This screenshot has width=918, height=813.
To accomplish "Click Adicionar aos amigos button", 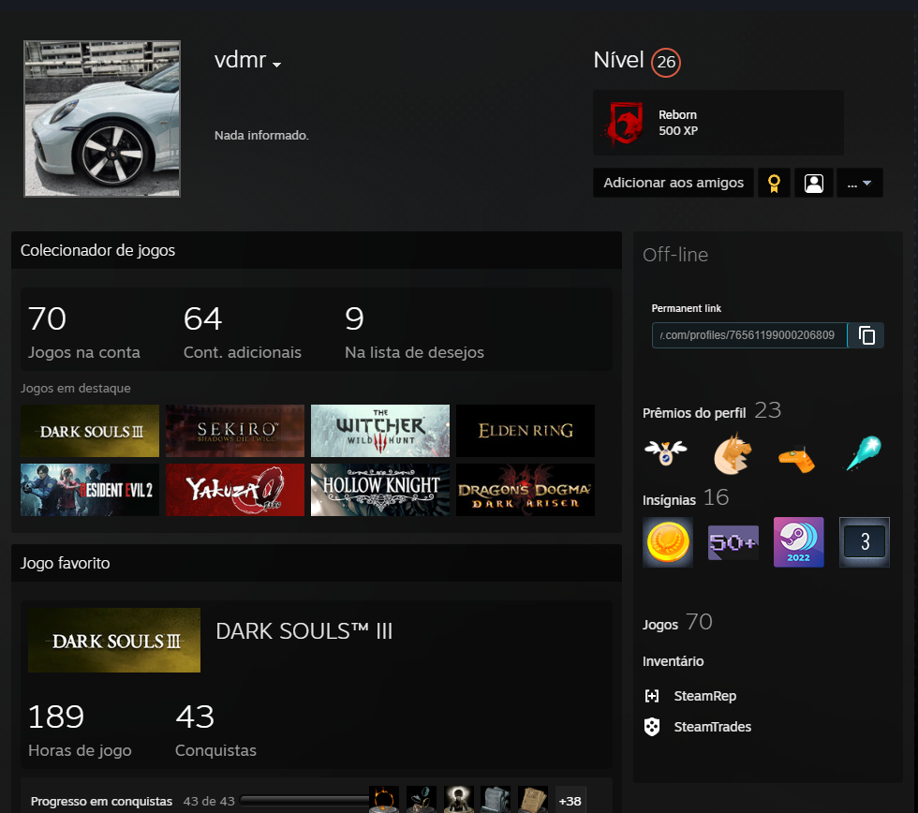I will [674, 183].
